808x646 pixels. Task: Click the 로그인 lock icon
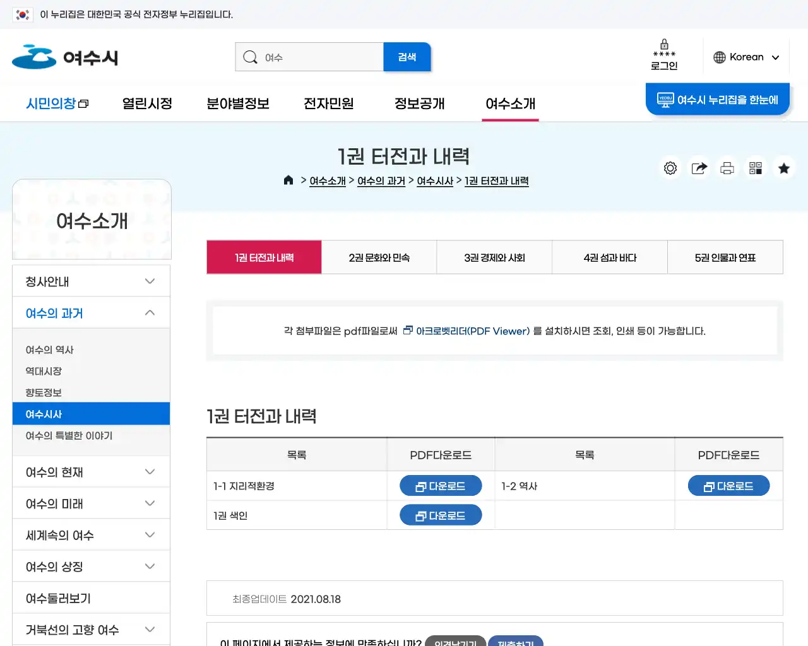(664, 44)
